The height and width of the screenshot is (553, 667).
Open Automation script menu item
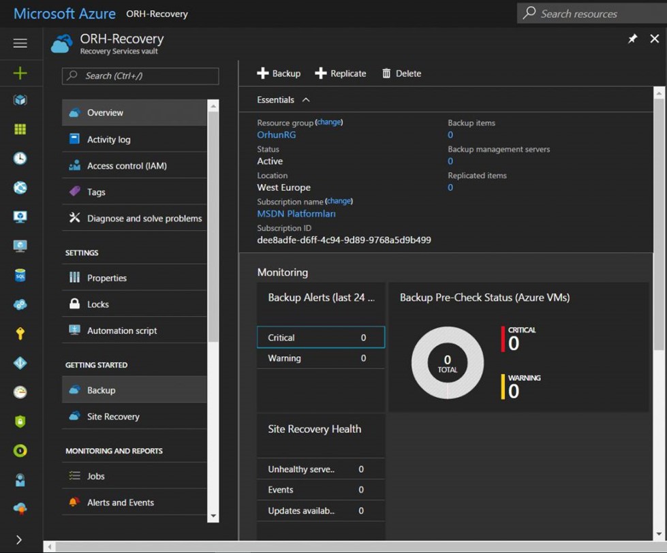tap(134, 330)
